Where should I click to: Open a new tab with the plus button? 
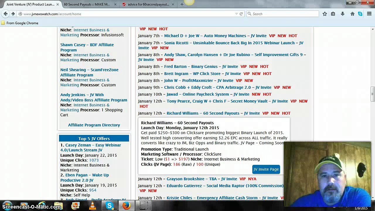182,4
